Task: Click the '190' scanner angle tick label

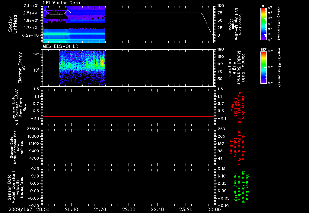Action: 221,49
